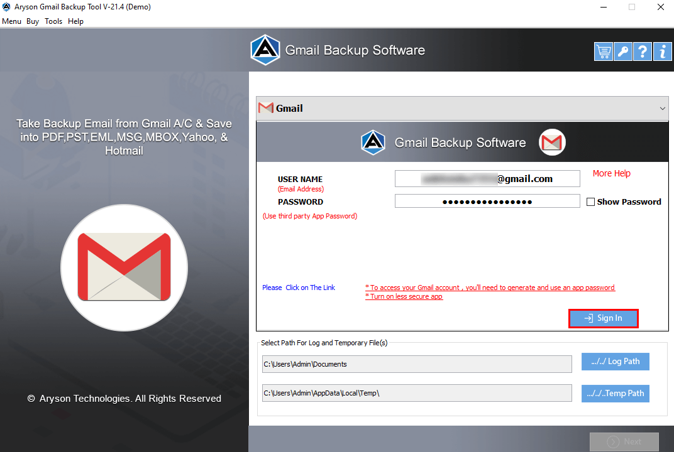Click the Gmail envelope icon in the header

click(551, 143)
